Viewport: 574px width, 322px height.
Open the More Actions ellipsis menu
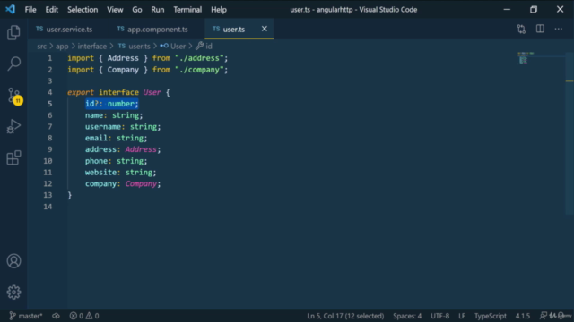coord(558,29)
